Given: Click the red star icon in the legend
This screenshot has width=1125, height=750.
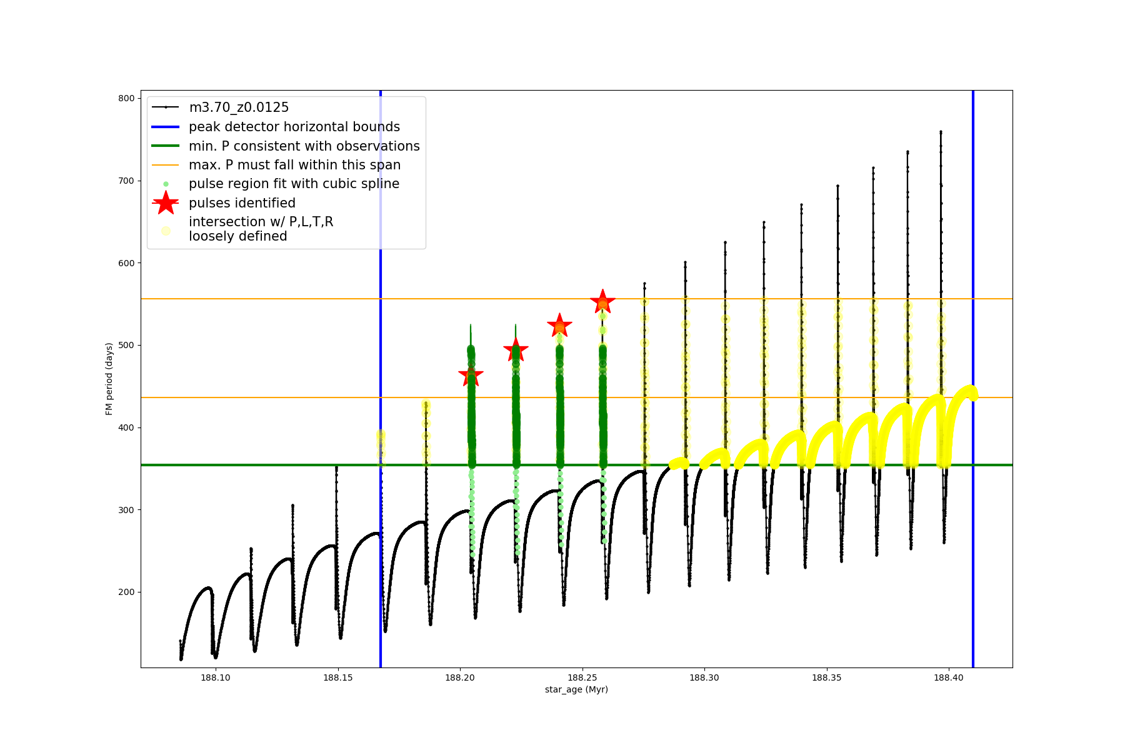Looking at the screenshot, I should (166, 202).
